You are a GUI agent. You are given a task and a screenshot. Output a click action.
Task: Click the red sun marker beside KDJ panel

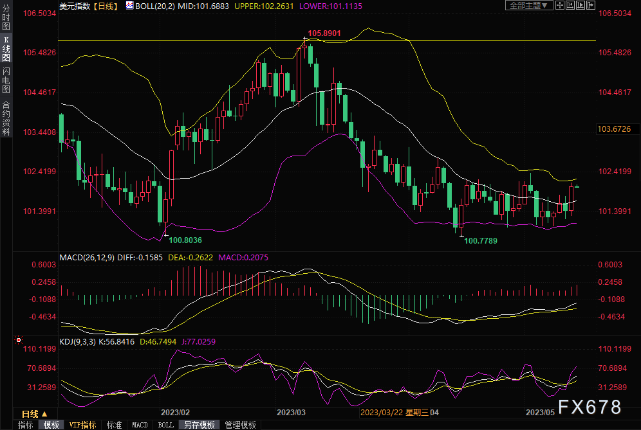[x=19, y=340]
